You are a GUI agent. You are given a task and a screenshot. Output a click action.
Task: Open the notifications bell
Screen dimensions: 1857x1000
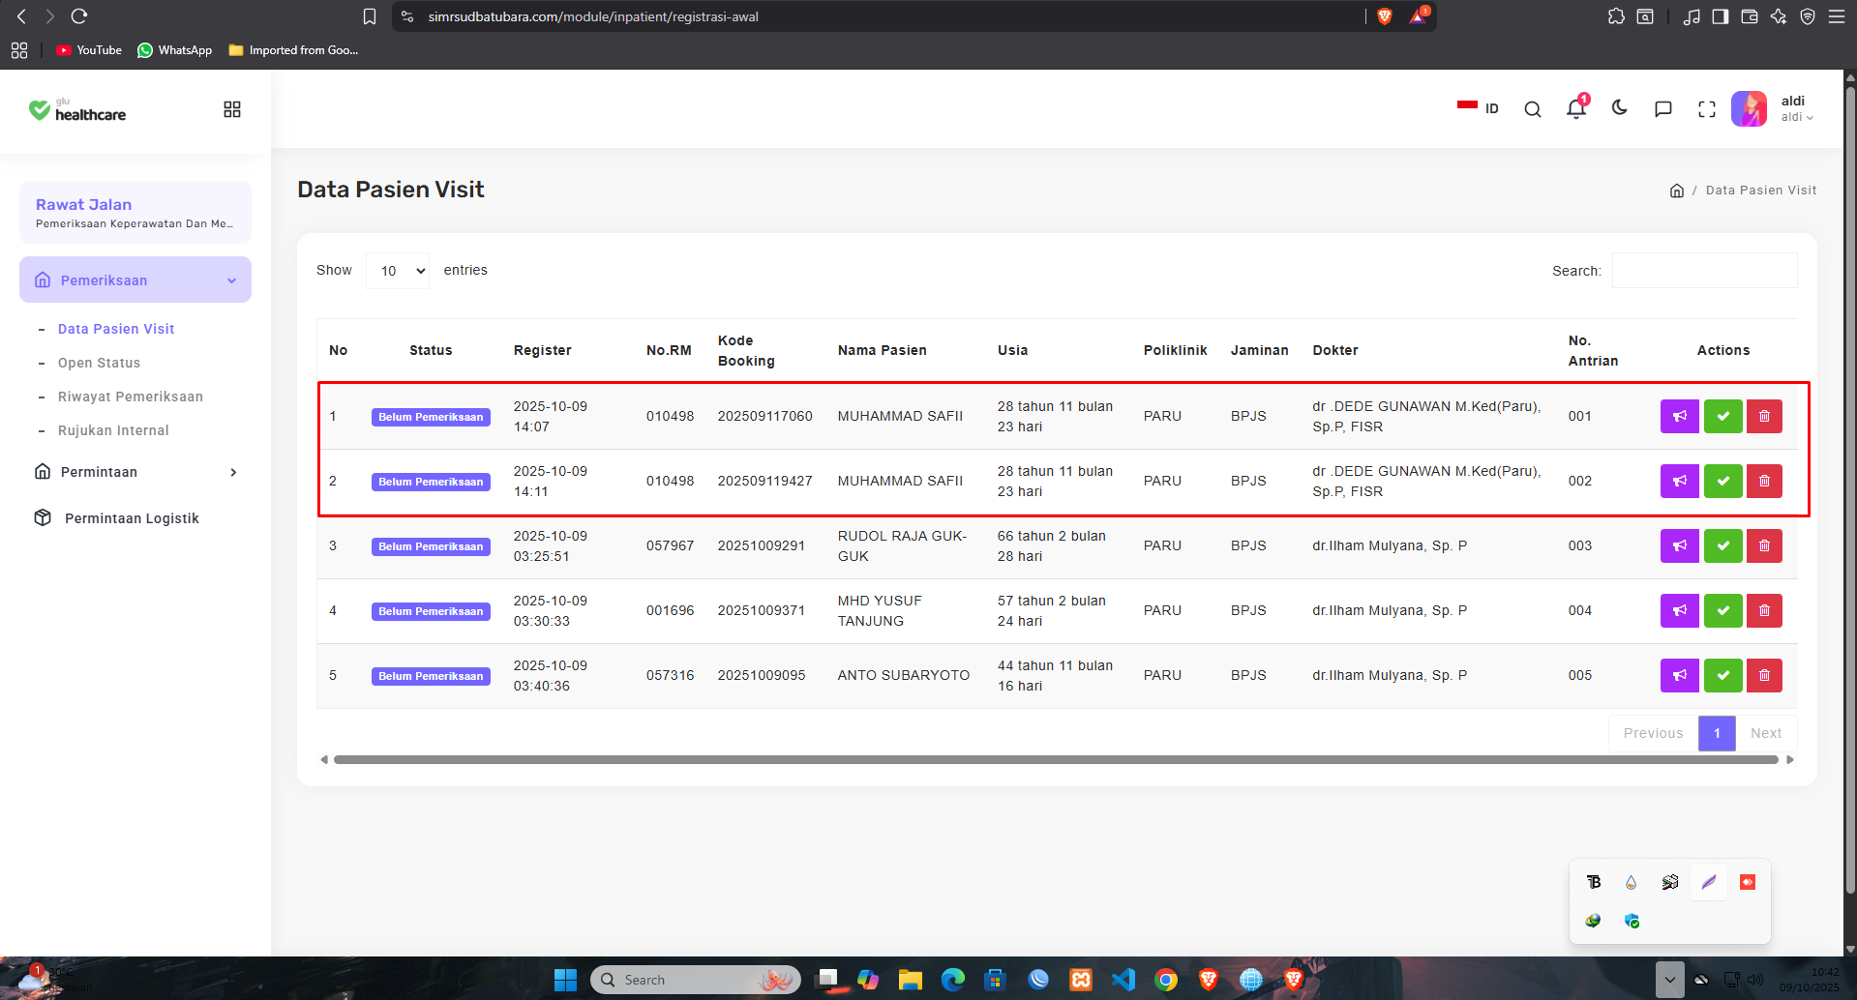point(1576,108)
